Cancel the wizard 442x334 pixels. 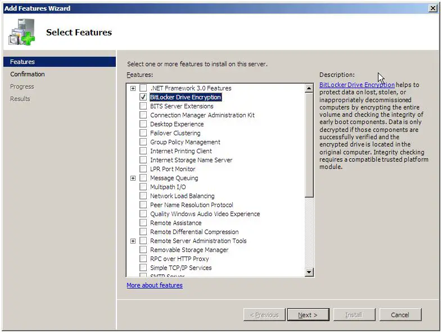tap(400, 315)
